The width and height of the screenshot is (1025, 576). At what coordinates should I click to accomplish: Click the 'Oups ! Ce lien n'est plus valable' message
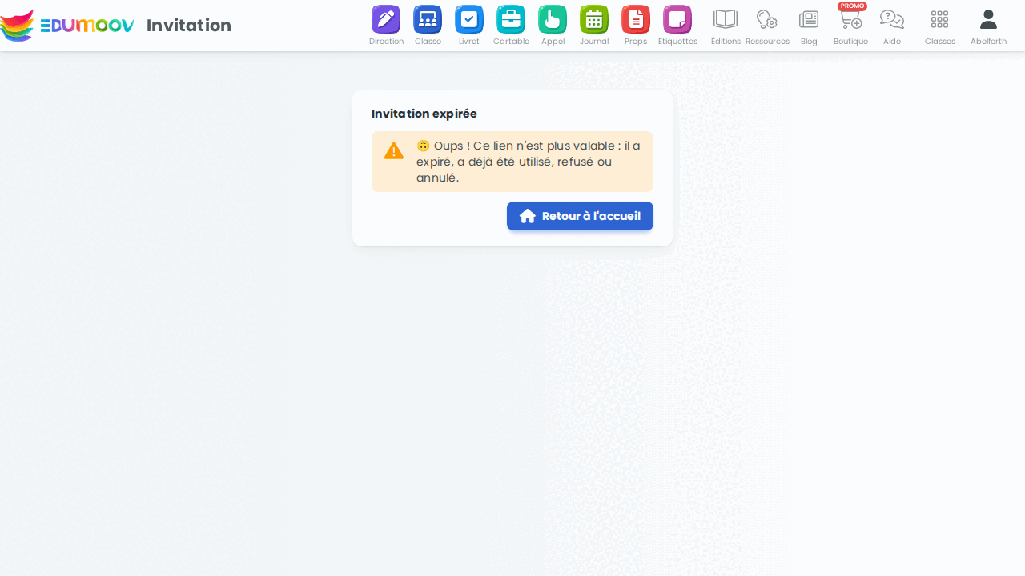(x=529, y=162)
